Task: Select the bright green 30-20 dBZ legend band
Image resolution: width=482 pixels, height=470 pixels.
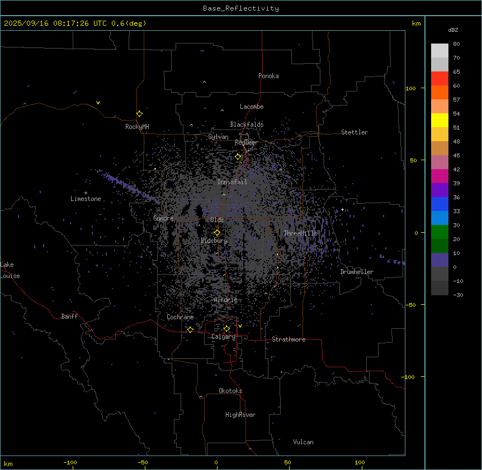Action: click(x=440, y=232)
